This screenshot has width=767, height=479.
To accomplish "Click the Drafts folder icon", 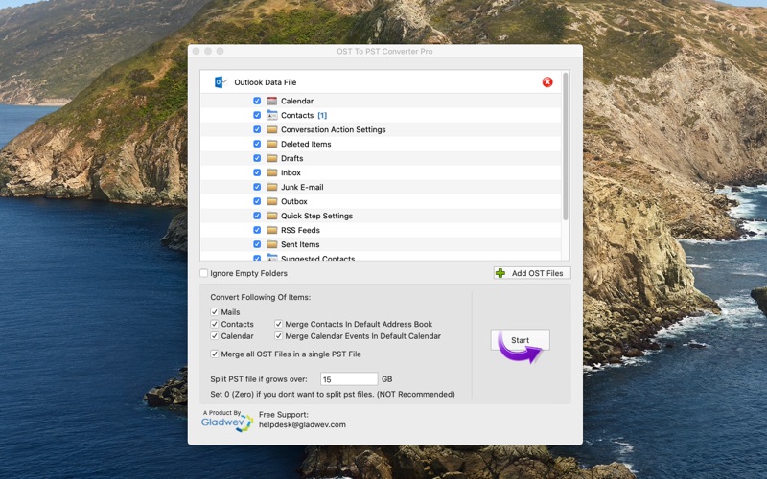I will tap(272, 158).
